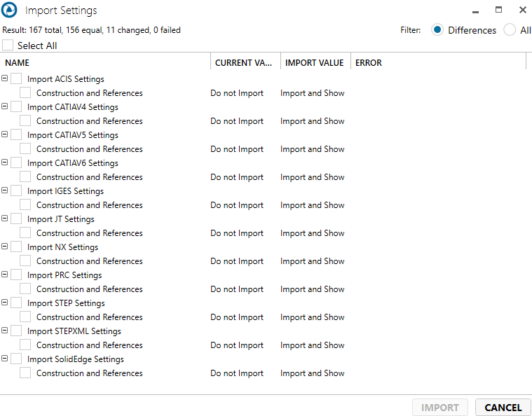Enable the Select All checkbox
This screenshot has height=416, width=532.
(x=8, y=46)
